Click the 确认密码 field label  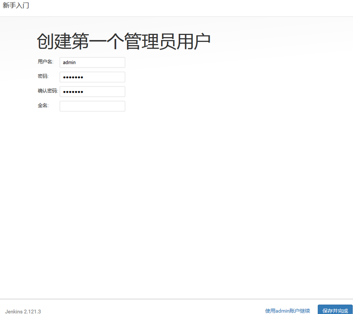tap(47, 91)
